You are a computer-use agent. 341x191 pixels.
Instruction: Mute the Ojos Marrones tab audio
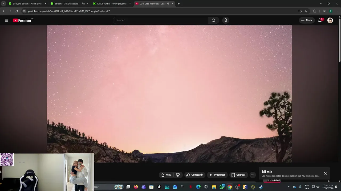pos(168,4)
